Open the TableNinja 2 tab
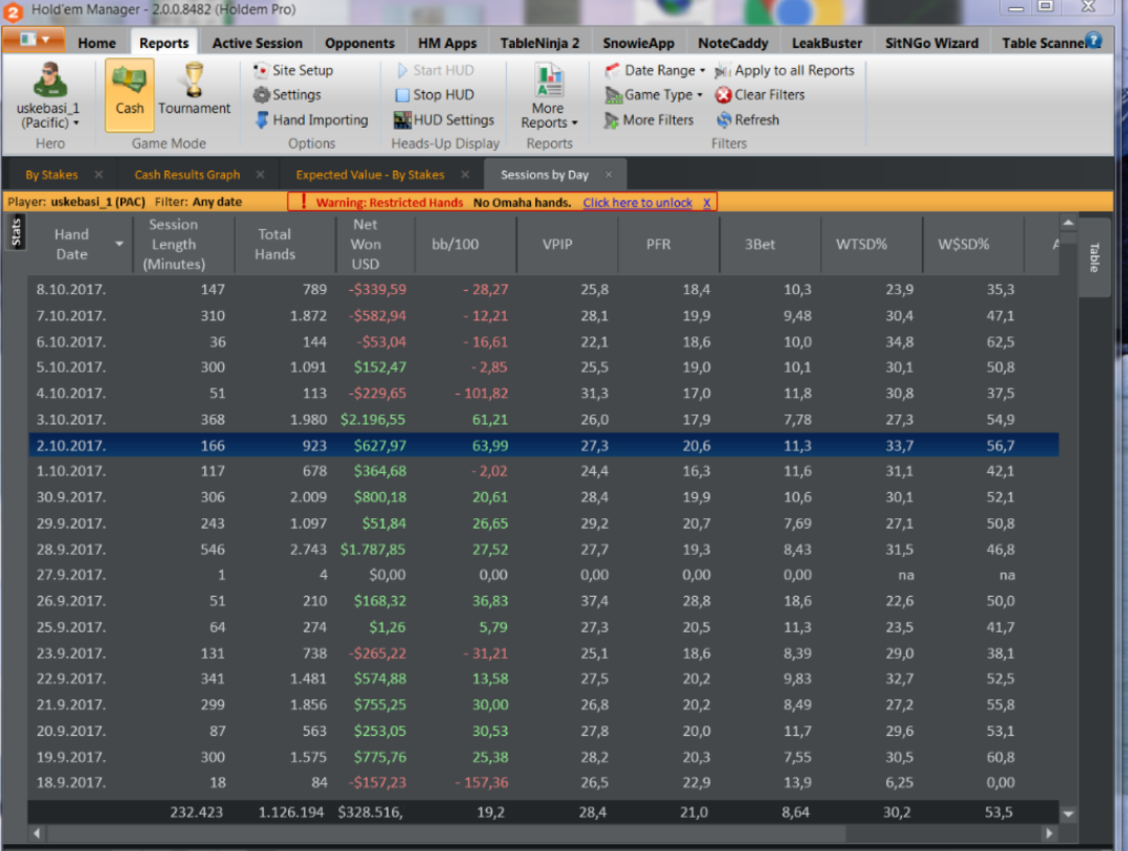This screenshot has height=851, width=1128. point(540,43)
